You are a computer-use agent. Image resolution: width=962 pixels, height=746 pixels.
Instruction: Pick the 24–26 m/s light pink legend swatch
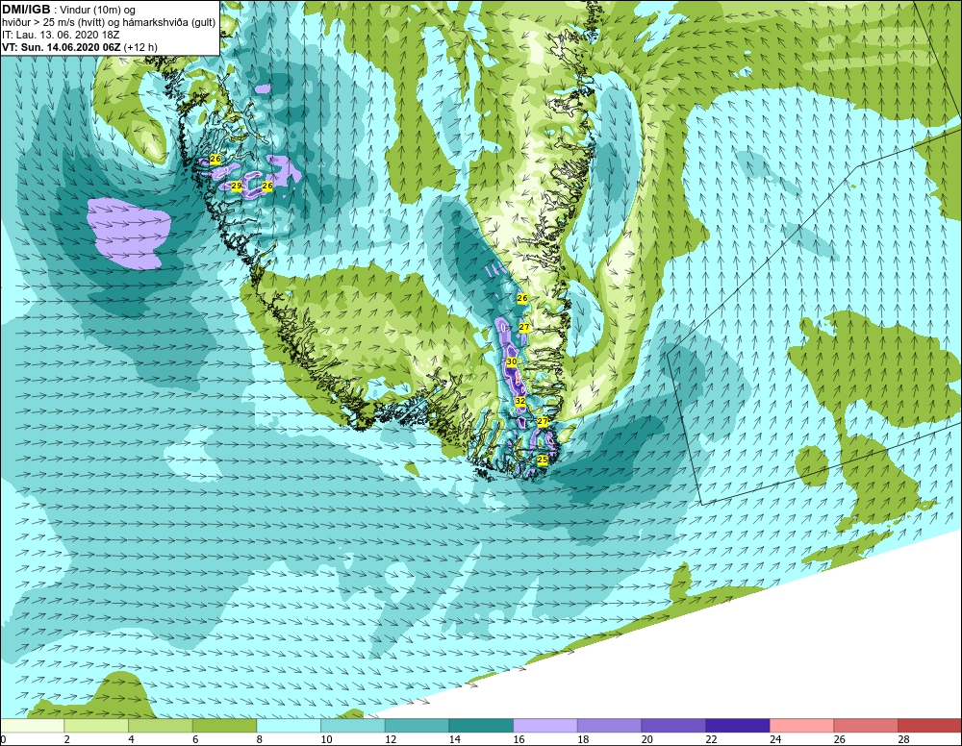pyautogui.click(x=802, y=726)
